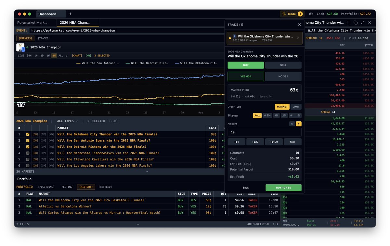Select the NO 38¢ outcome
The image size is (390, 246).
(283, 76)
